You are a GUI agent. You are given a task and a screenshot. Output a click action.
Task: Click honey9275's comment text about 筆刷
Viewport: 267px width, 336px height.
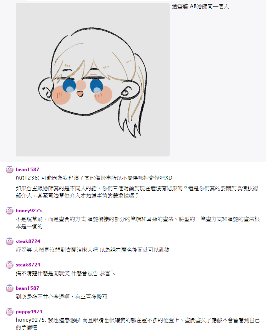pos(138,223)
